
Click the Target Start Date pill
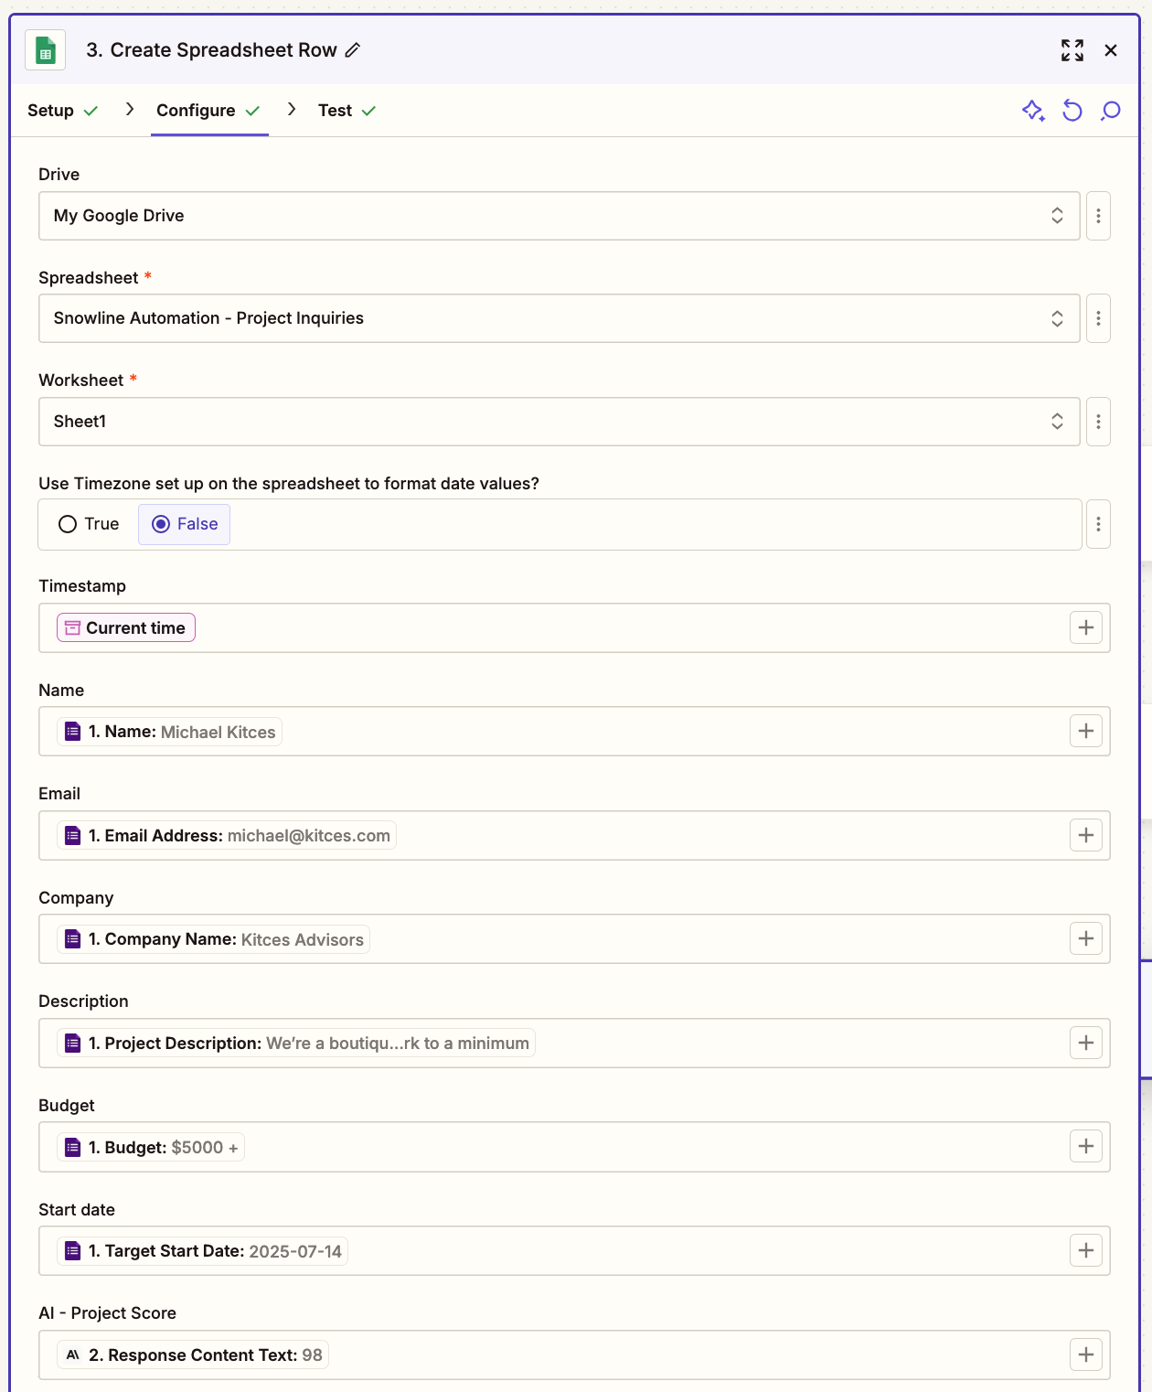click(202, 1251)
